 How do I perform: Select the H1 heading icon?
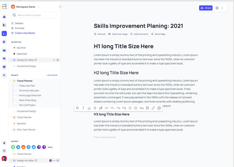point(112,108)
